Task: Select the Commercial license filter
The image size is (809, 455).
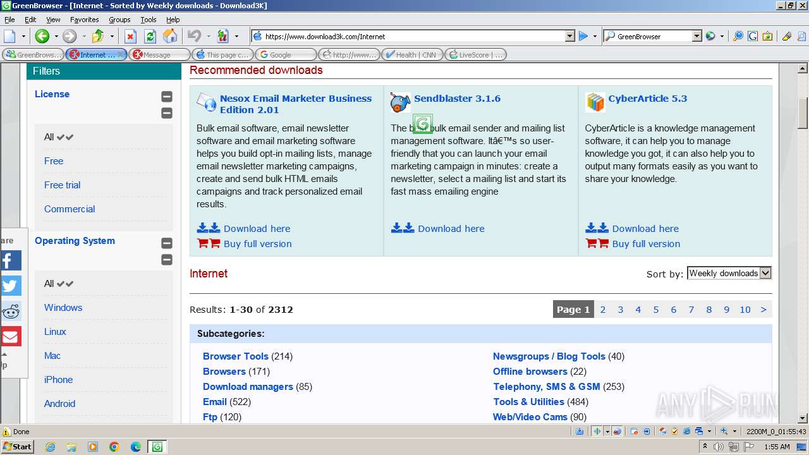Action: coord(70,209)
